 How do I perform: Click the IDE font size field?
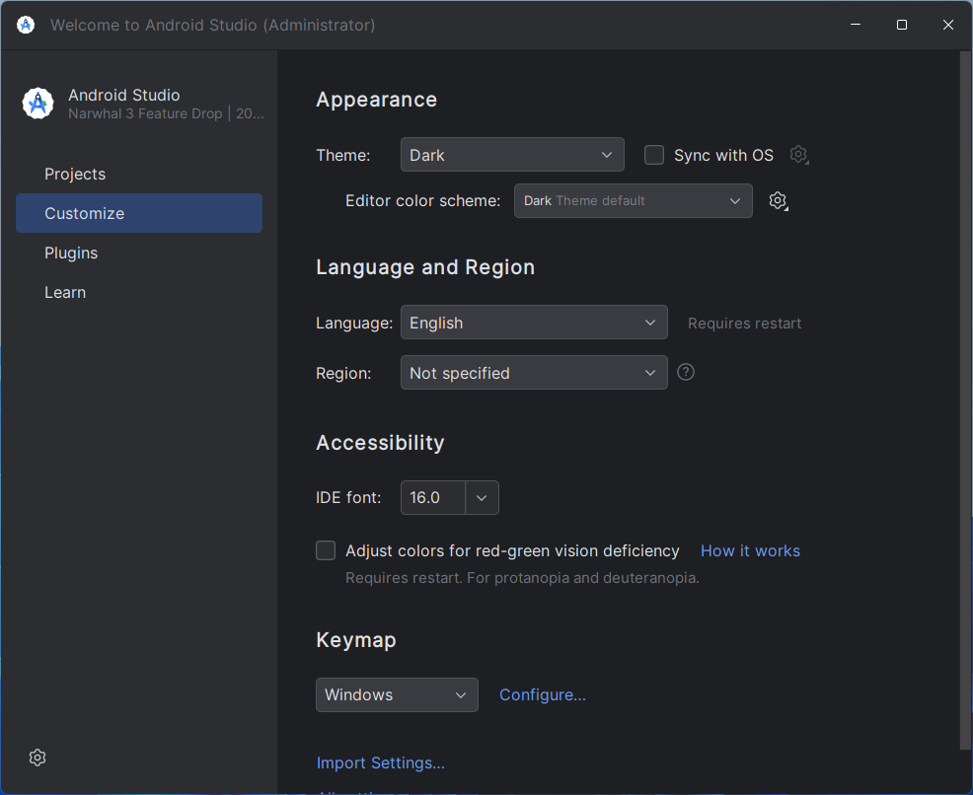[x=432, y=497]
